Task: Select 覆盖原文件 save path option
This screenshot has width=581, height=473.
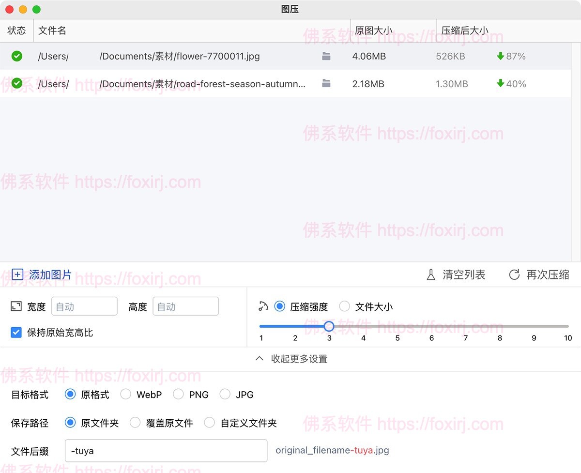Action: pyautogui.click(x=135, y=423)
